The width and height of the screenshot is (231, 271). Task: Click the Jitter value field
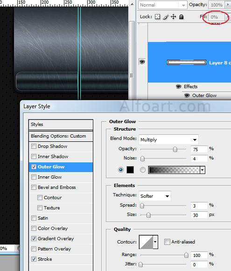click(199, 264)
